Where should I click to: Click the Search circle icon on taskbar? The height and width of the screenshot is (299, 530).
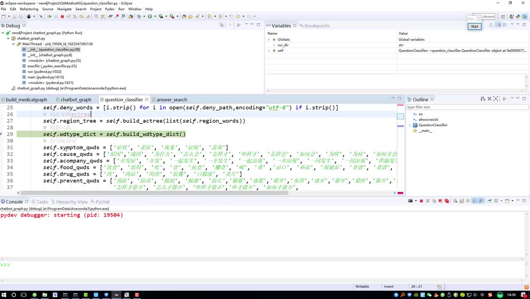14,295
